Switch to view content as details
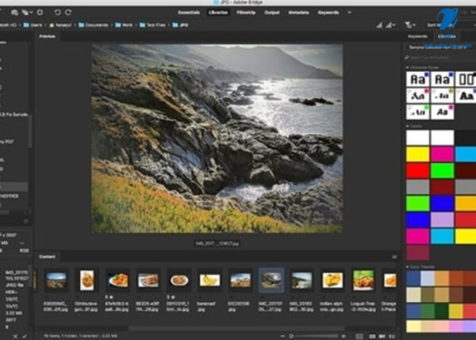476x340 pixels. pos(382,336)
